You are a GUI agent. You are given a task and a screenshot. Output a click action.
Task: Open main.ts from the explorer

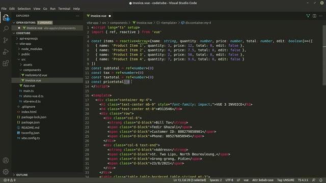click(29, 91)
